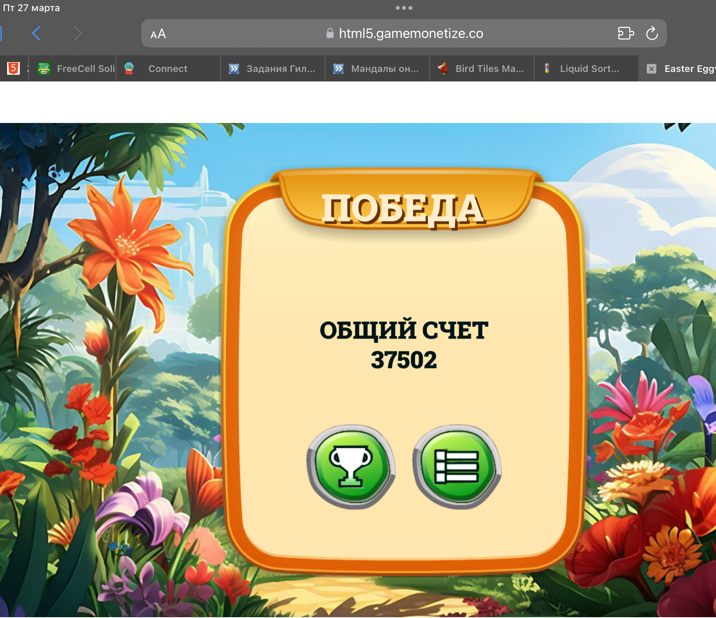Click the total score 37502 text
This screenshot has width=716, height=618.
[x=404, y=360]
